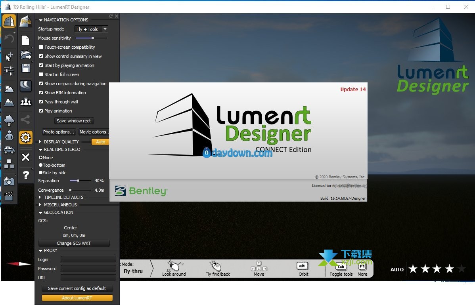Open About LumenRT
This screenshot has width=475, height=305.
77,298
